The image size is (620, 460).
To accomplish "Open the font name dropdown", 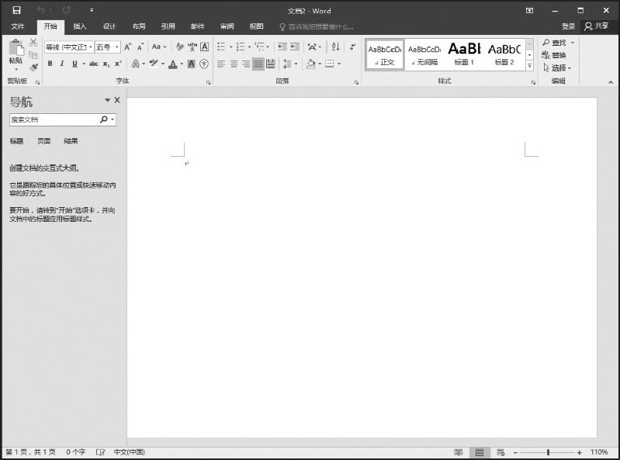I will [69, 47].
